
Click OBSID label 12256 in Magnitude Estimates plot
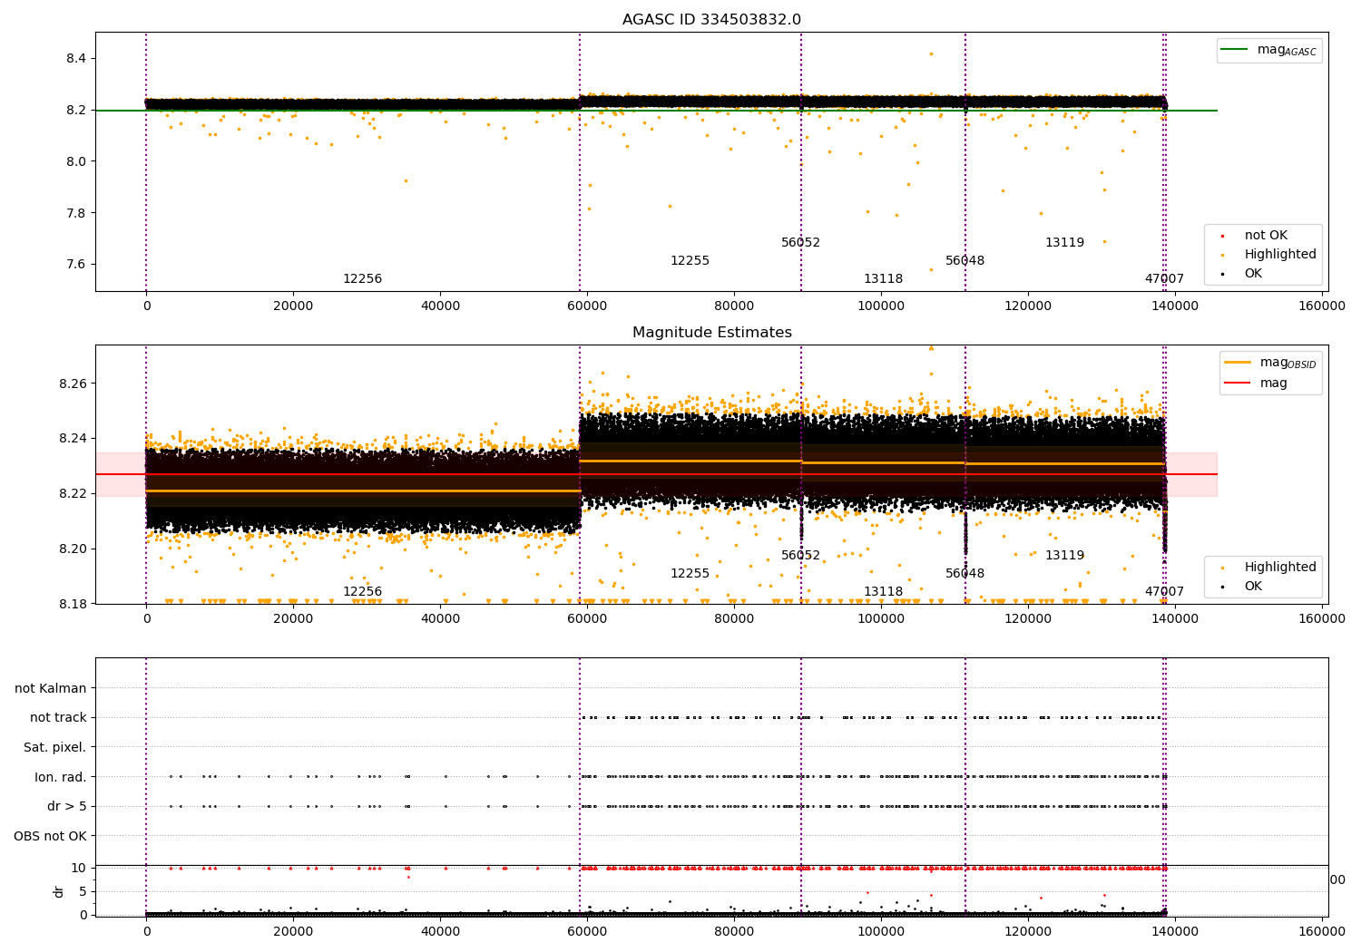tap(362, 592)
